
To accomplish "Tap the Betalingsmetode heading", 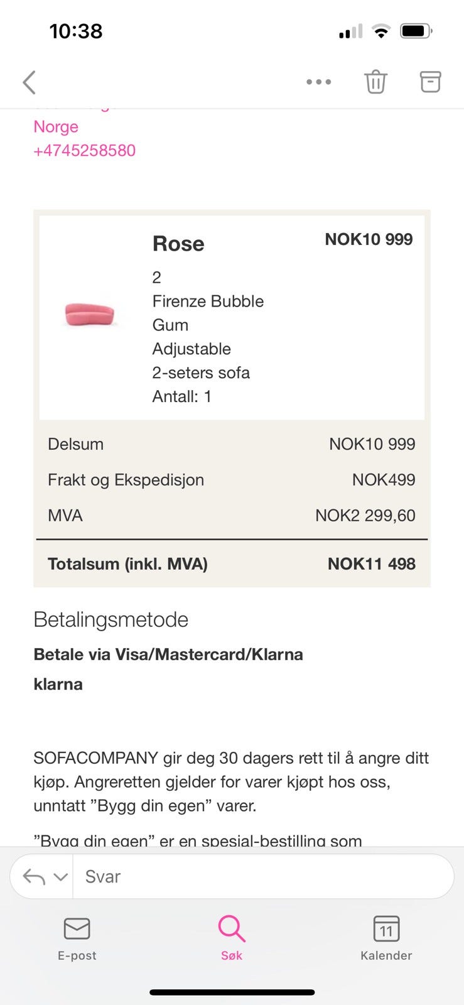I will point(111,619).
